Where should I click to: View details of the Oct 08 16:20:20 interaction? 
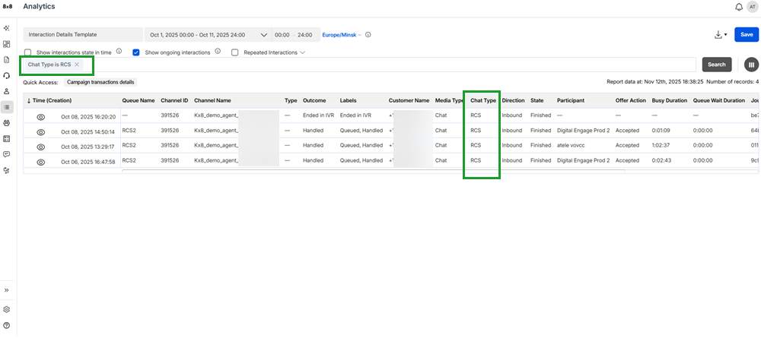(41, 117)
